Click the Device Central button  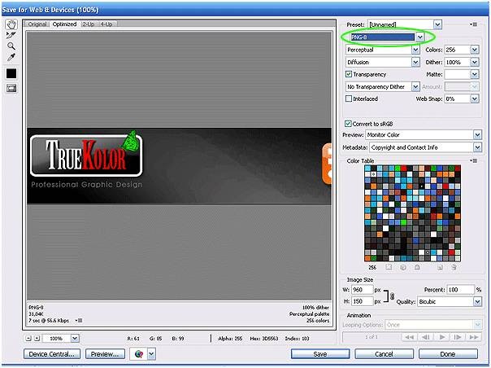[x=52, y=354]
